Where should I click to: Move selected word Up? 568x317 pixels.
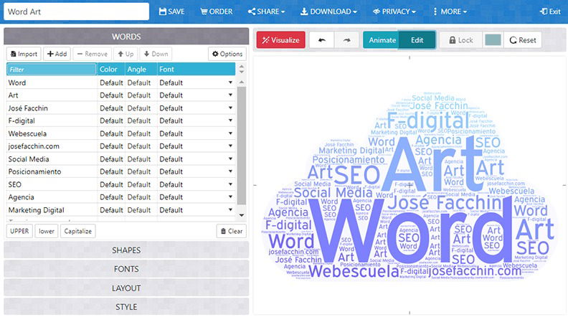click(x=126, y=54)
